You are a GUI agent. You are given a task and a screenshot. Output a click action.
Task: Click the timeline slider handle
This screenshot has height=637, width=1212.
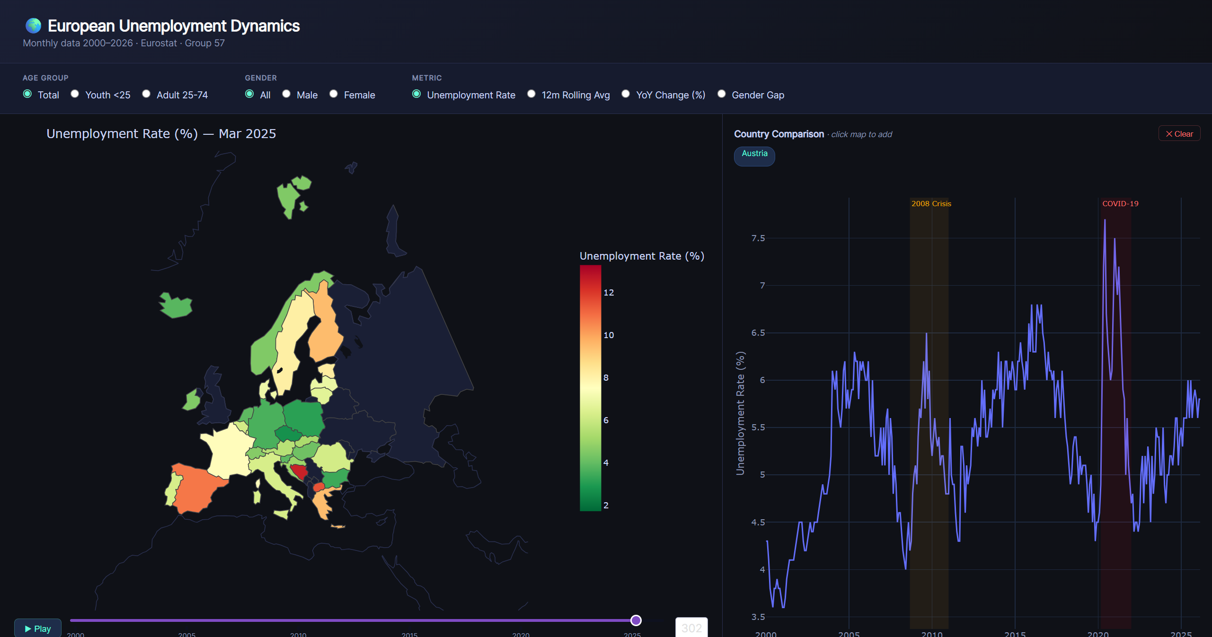point(636,620)
